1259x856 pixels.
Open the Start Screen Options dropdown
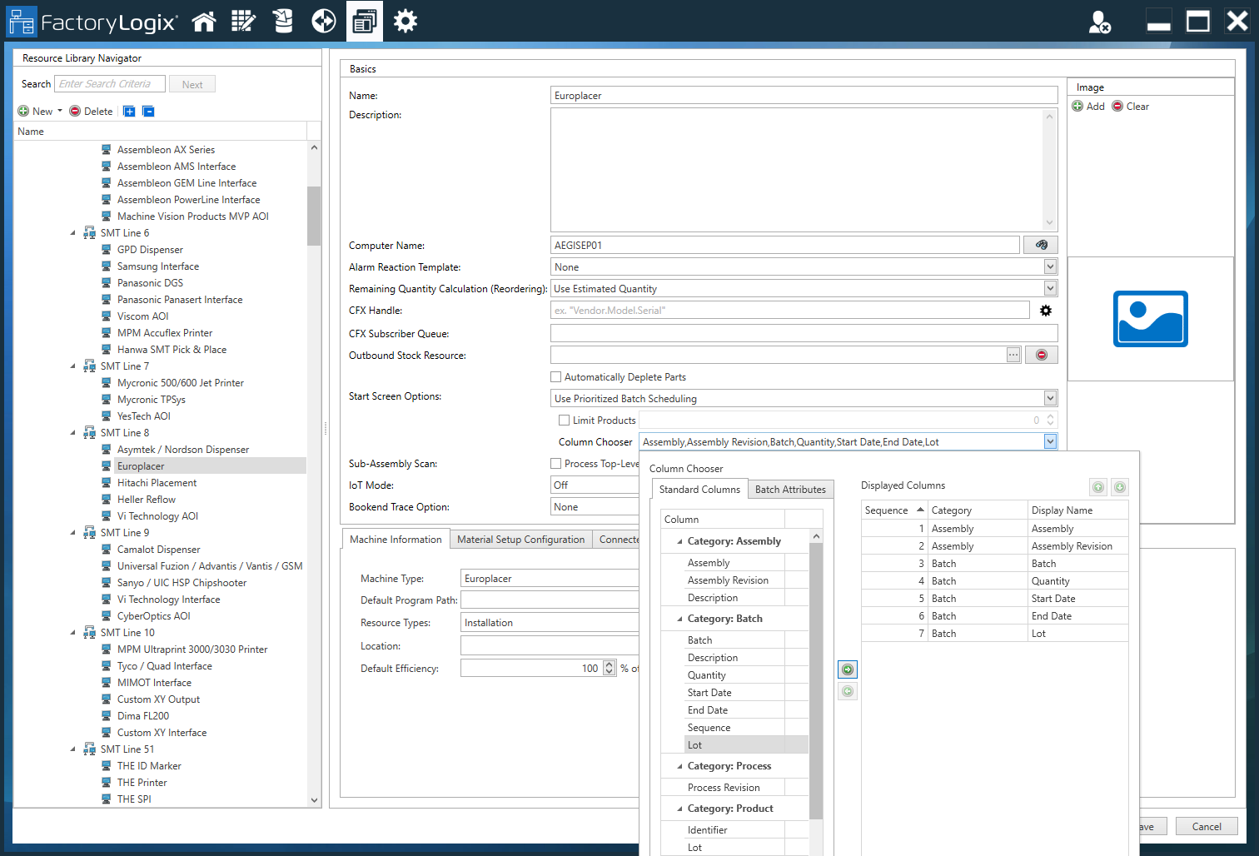click(x=1050, y=398)
